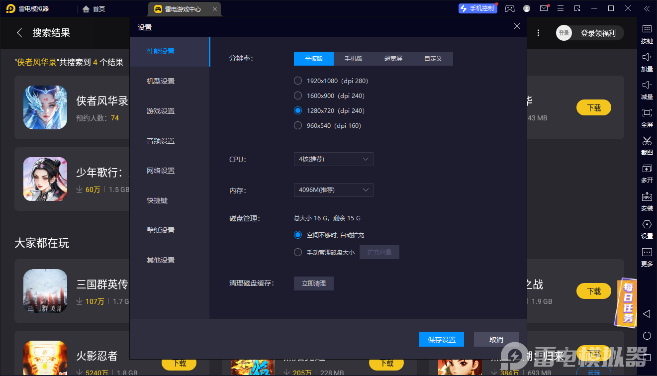Select the 雷电游戏中心 tab
Viewport: 657px width, 376px height.
point(185,9)
